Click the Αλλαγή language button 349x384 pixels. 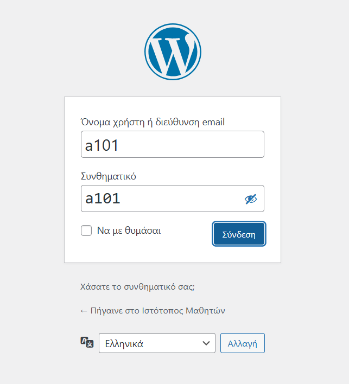point(242,343)
